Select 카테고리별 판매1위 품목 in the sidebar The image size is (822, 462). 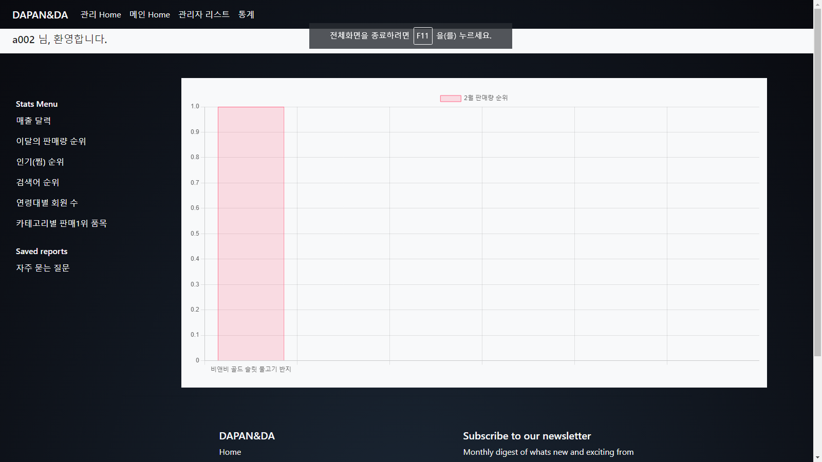61,223
